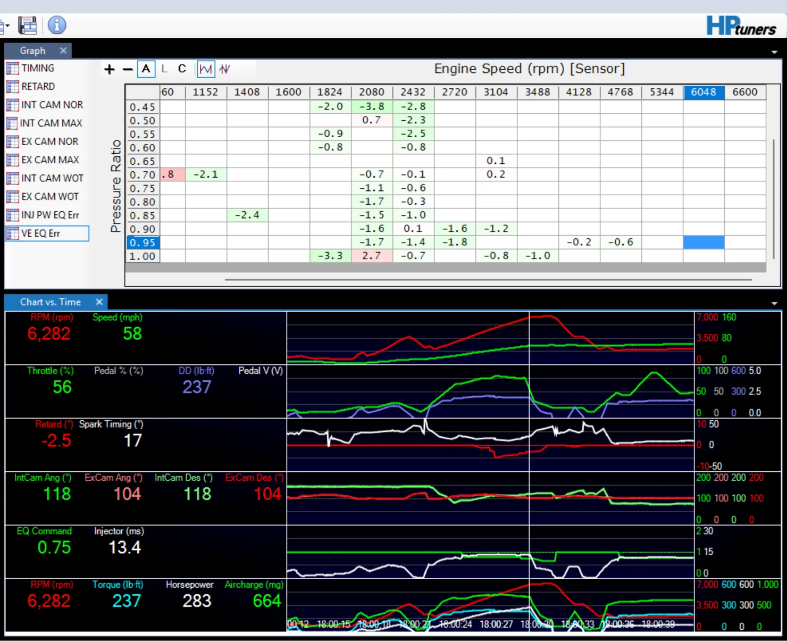Open the blue info icon
This screenshot has height=642, width=787.
point(57,25)
